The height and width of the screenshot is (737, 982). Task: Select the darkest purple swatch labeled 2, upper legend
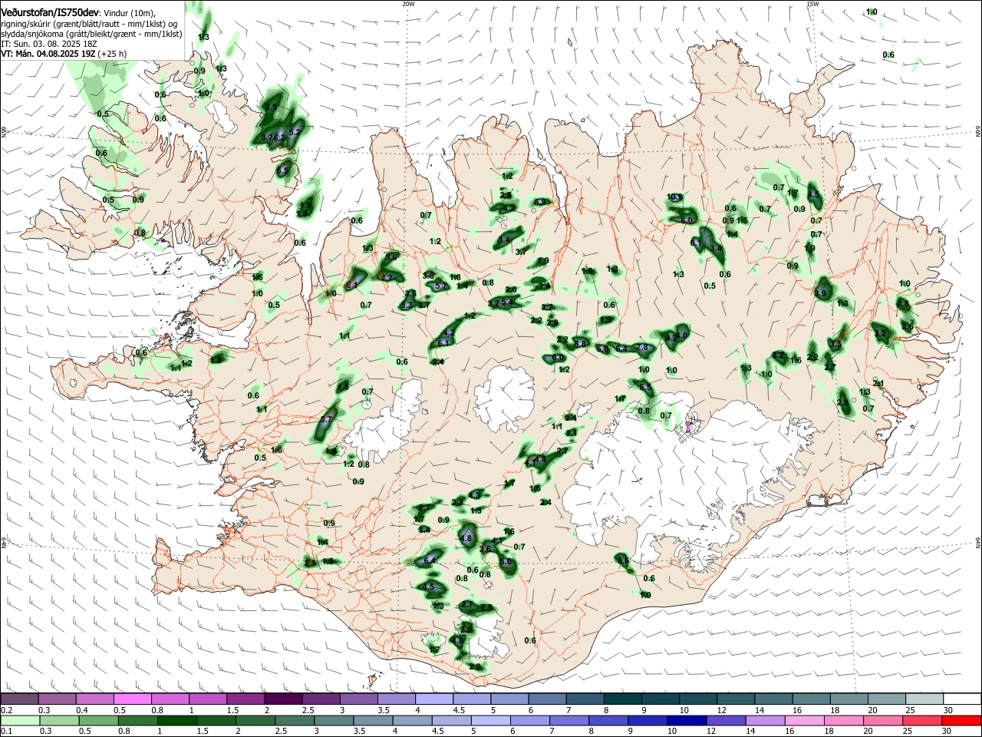(x=284, y=699)
